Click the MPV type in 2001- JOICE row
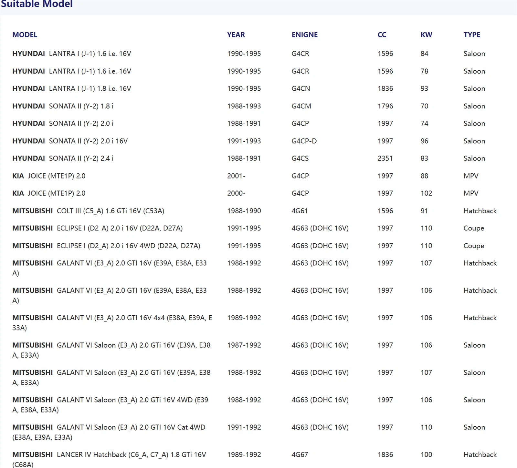 [x=471, y=176]
